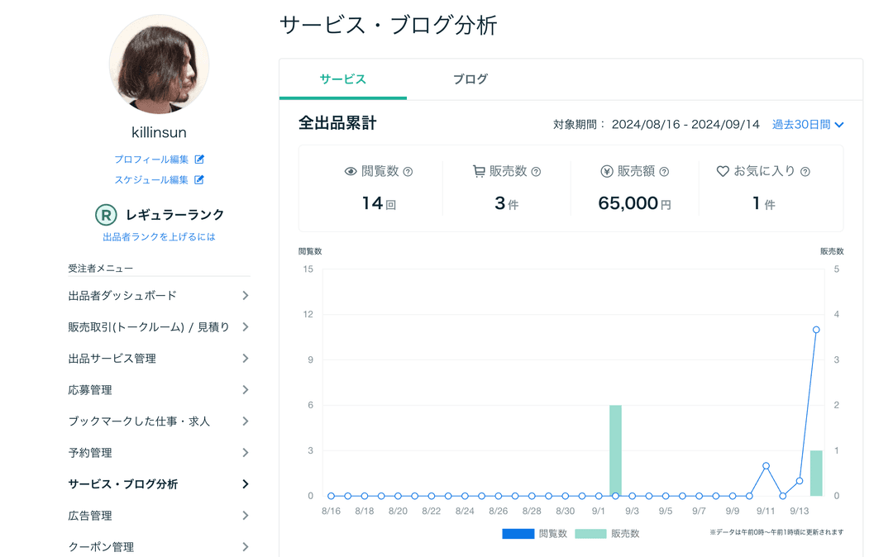Click the 9/11 view data point peak
This screenshot has height=557, width=893.
pyautogui.click(x=766, y=466)
